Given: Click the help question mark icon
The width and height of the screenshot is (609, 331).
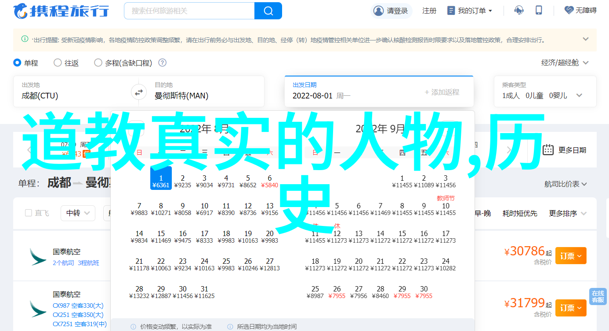Looking at the screenshot, I should pos(162,63).
